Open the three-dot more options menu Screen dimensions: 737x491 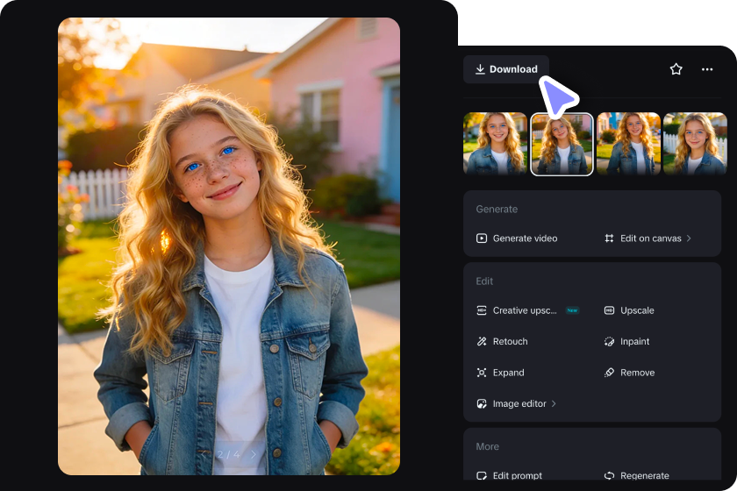tap(707, 69)
